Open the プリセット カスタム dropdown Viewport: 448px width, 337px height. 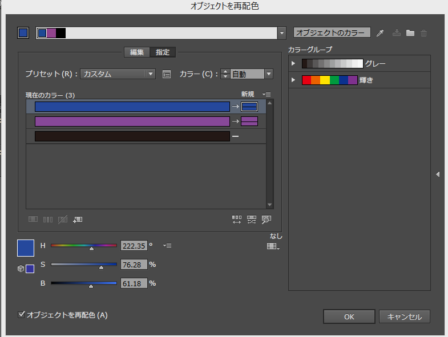[x=118, y=74]
